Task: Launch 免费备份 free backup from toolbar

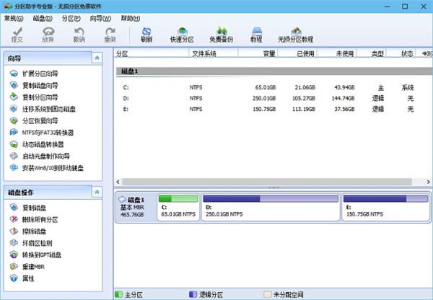Action: (x=220, y=34)
